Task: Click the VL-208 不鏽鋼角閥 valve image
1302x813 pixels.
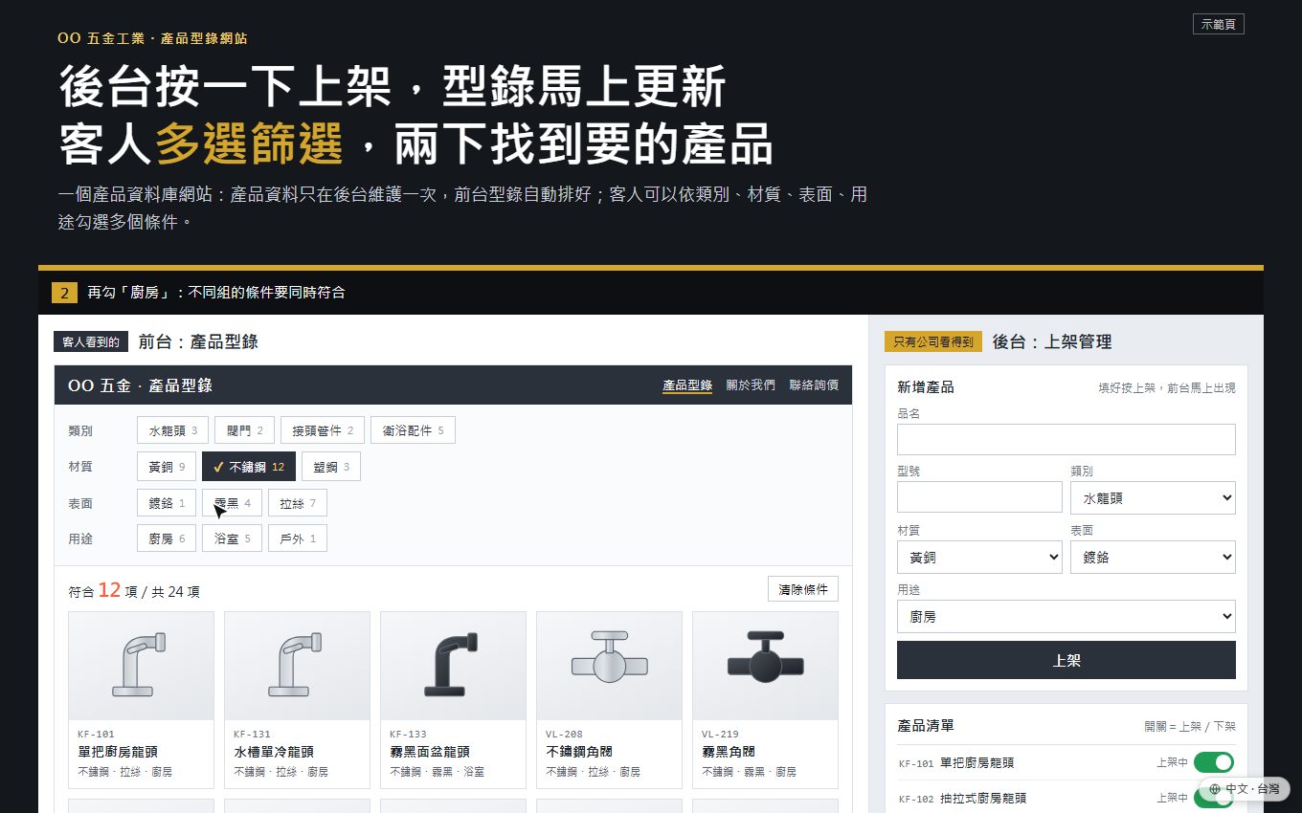Action: [610, 666]
